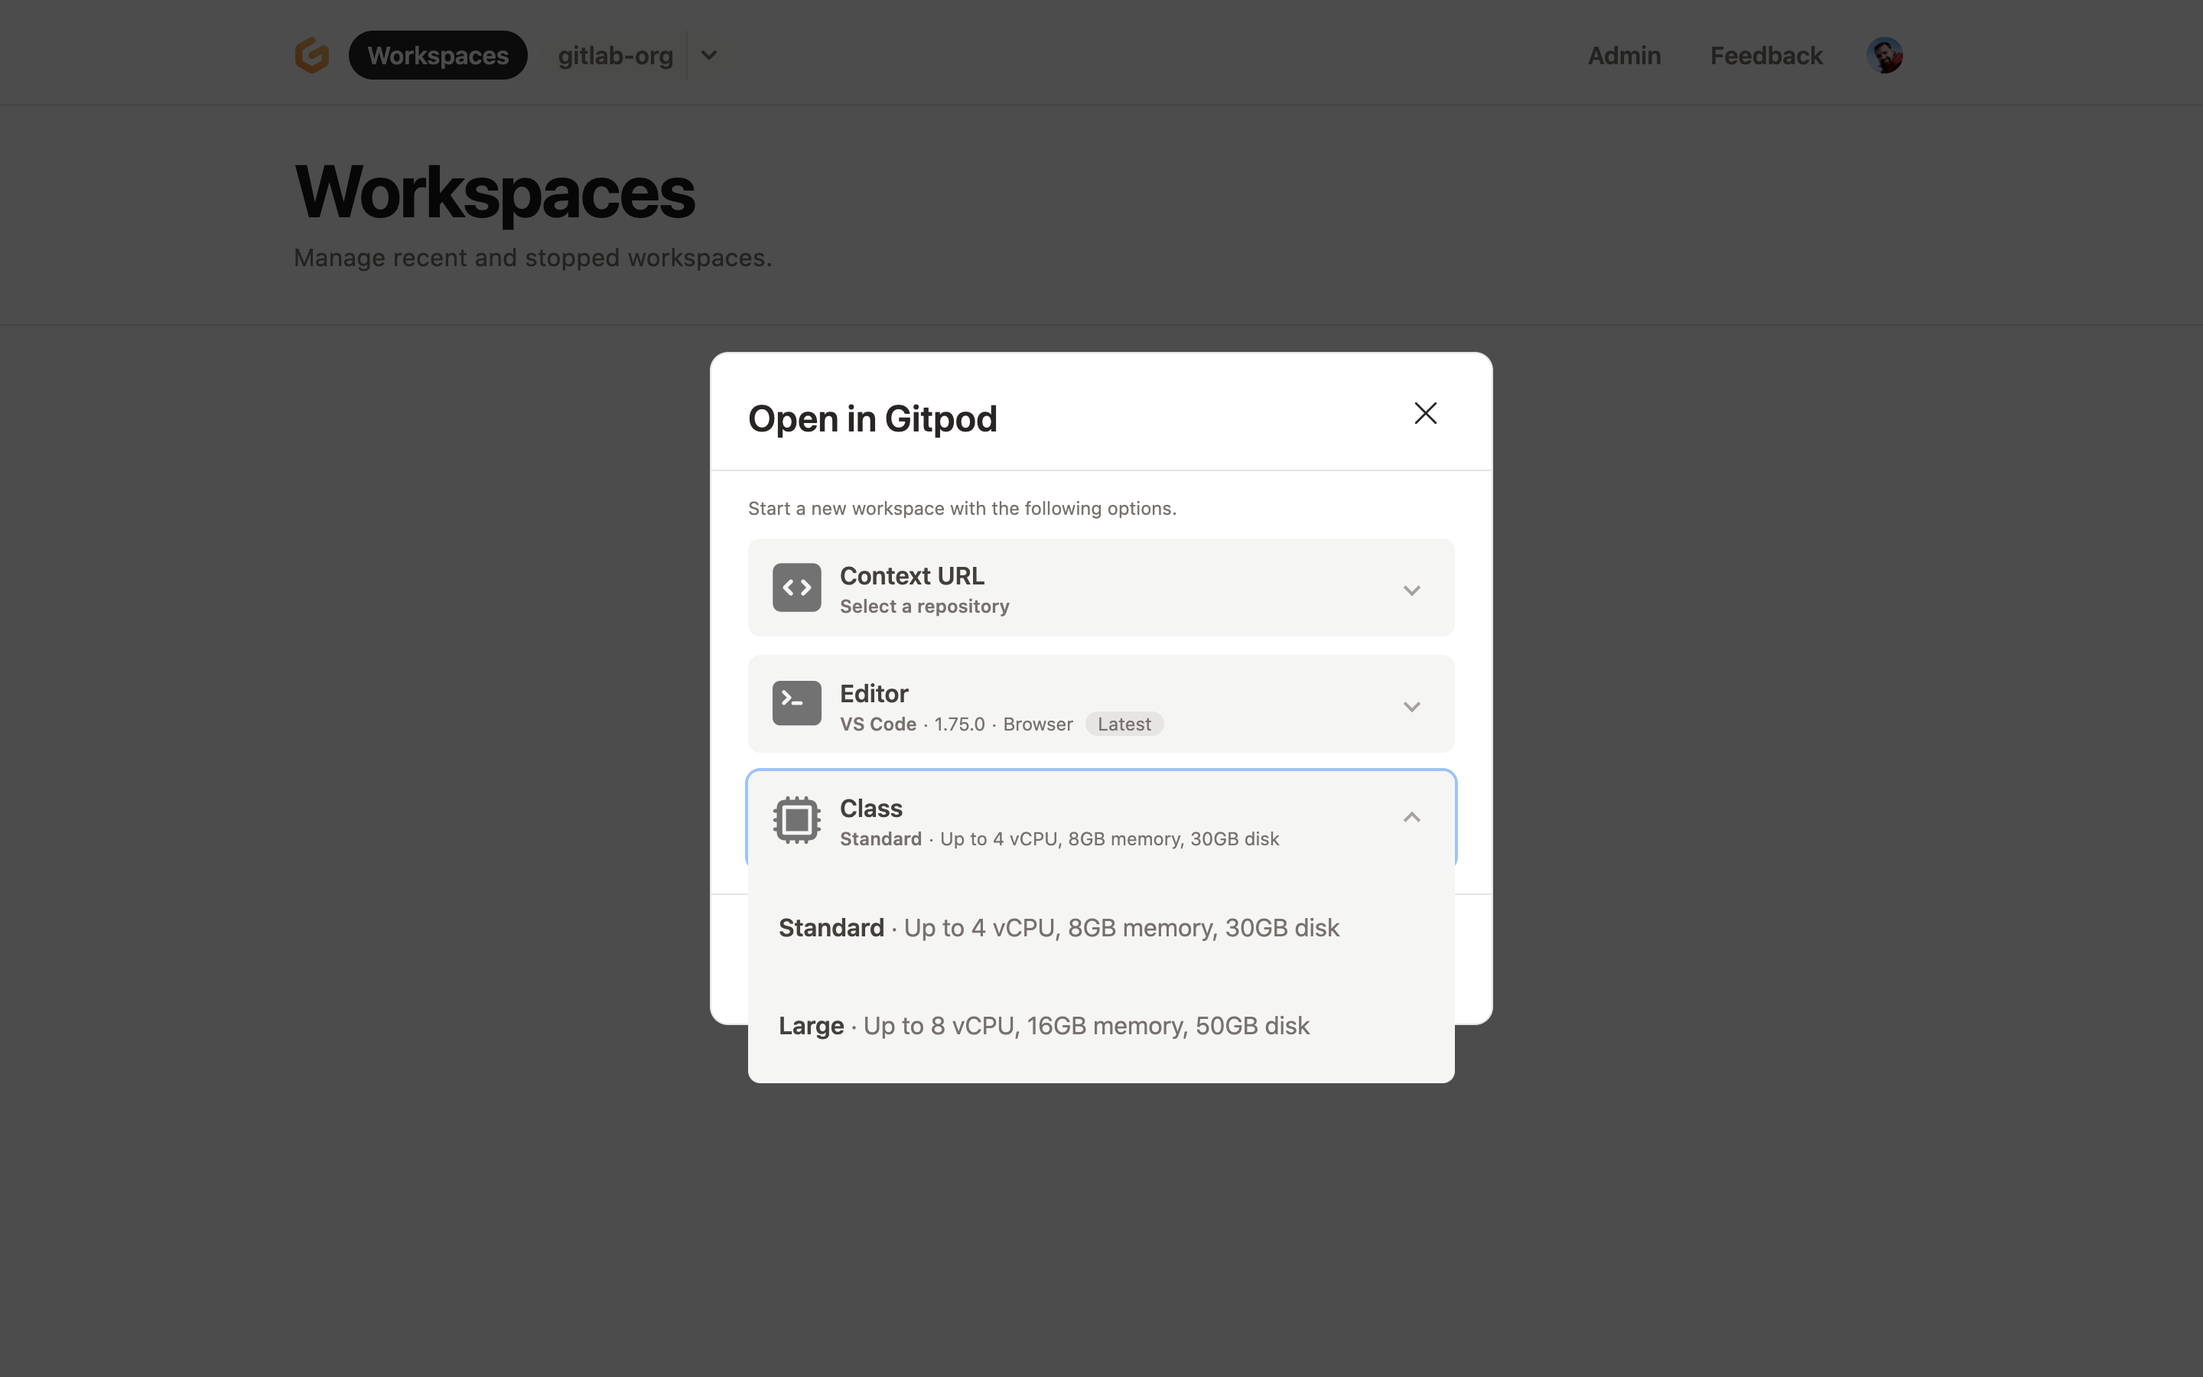
Task: Switch to the Workspaces view
Action: 438,54
